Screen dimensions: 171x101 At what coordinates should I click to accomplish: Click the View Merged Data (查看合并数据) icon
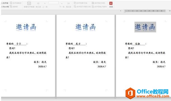pos(29,3)
